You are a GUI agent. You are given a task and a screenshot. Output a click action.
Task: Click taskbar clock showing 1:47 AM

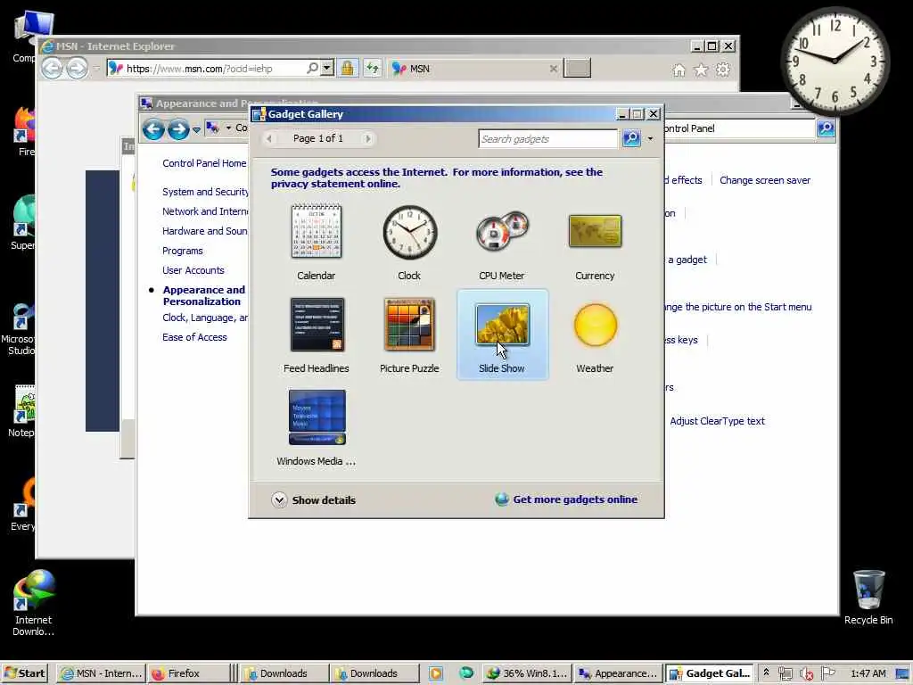tap(868, 673)
